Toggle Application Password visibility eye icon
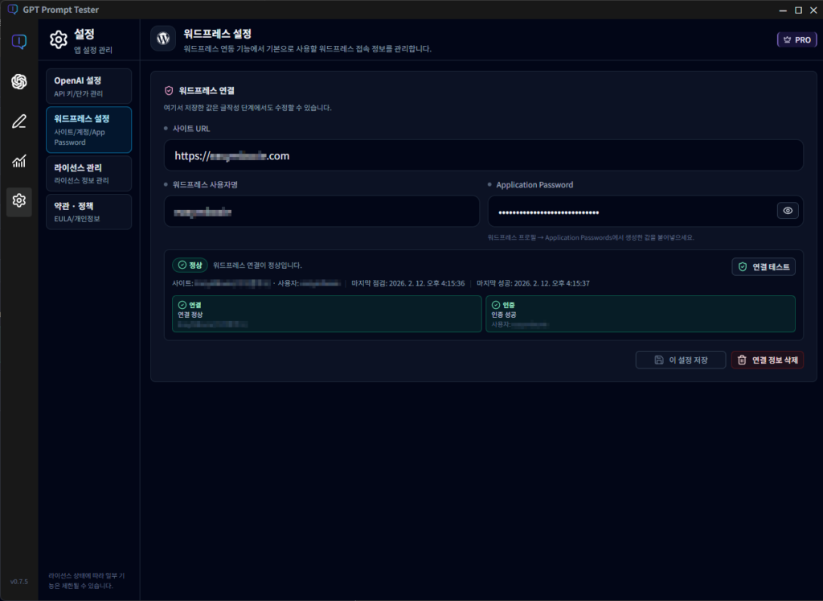Screen dimensions: 823x601 [x=788, y=211]
